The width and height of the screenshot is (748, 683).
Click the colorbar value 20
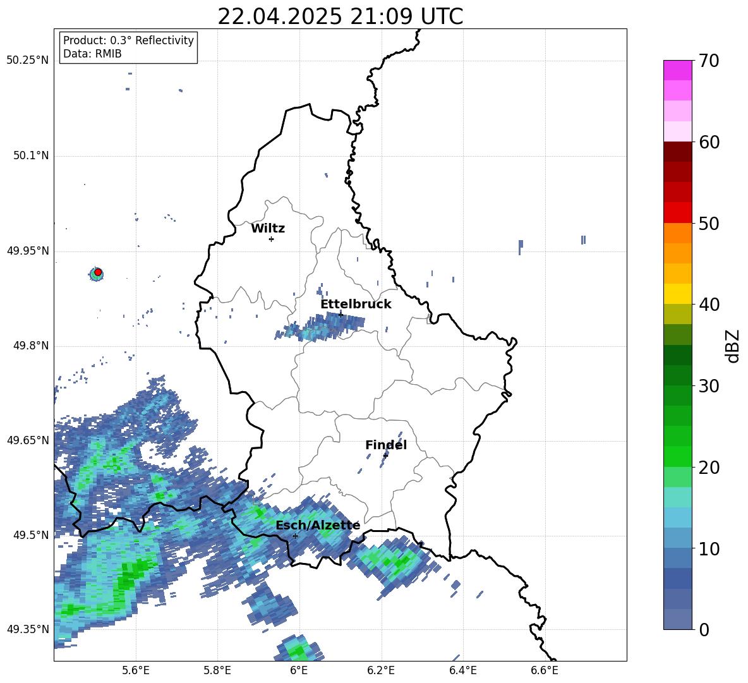point(709,467)
